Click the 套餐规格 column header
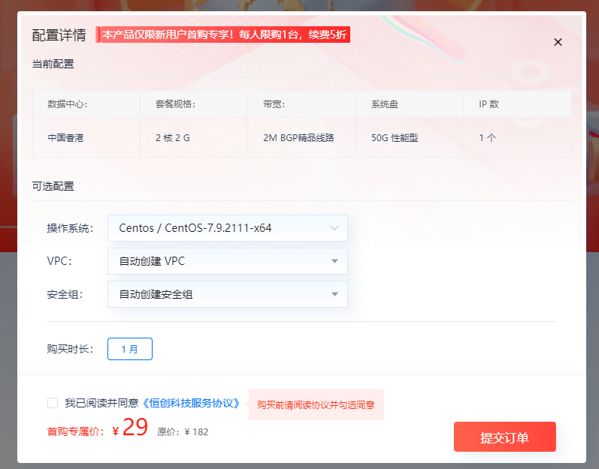Image resolution: width=599 pixels, height=469 pixels. [x=194, y=104]
